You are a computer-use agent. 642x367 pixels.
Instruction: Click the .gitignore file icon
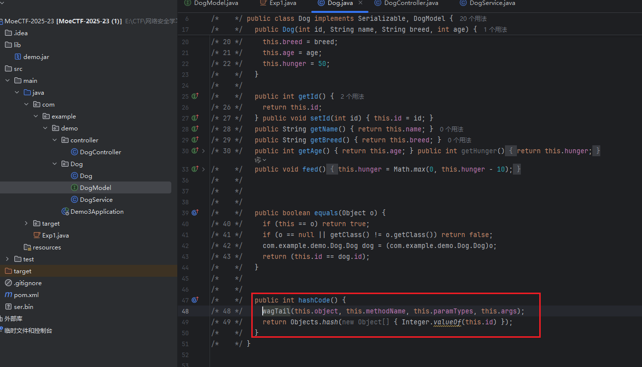(8, 283)
